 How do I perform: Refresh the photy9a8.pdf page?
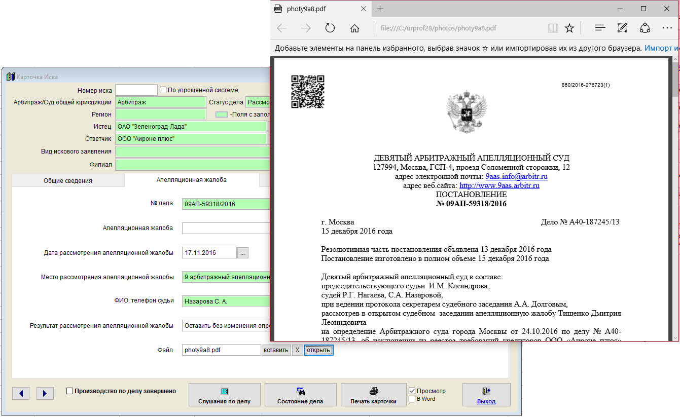[330, 28]
